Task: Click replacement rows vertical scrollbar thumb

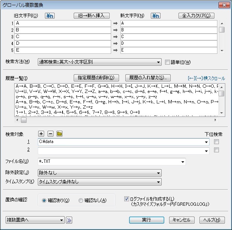Action: pyautogui.click(x=222, y=29)
